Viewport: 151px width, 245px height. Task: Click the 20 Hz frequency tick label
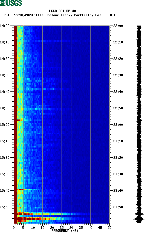pyautogui.click(x=52, y=228)
